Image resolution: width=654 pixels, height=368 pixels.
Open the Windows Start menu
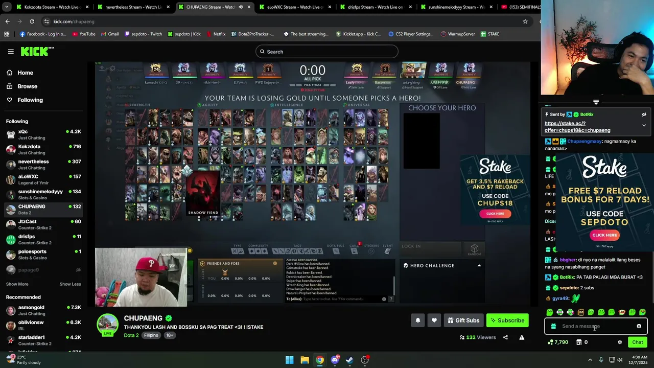[x=290, y=360]
